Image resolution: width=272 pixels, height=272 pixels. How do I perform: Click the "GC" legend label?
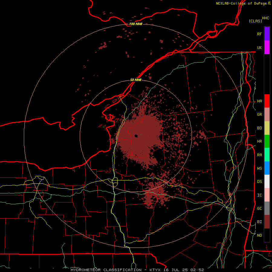259,209
